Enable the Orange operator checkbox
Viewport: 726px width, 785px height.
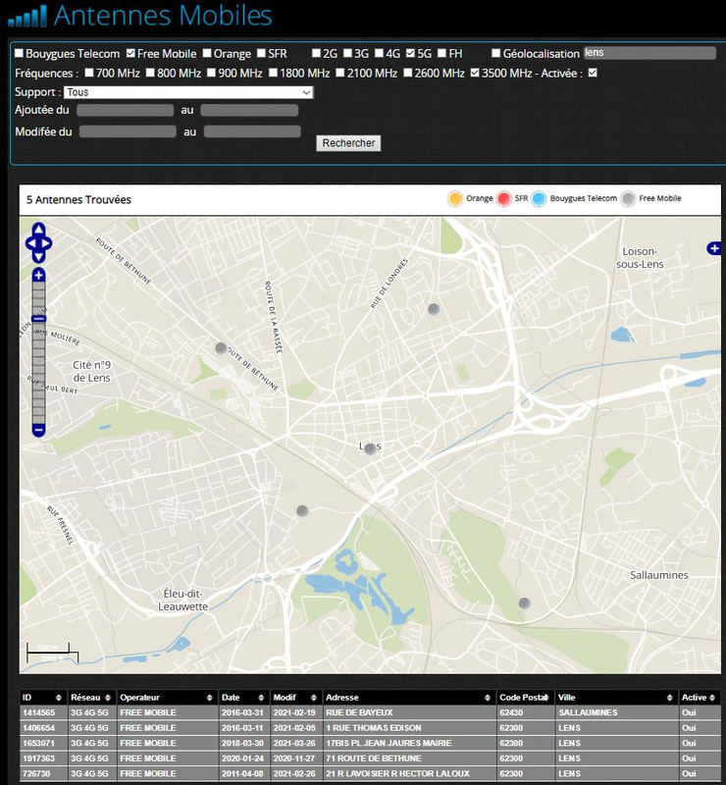[207, 53]
